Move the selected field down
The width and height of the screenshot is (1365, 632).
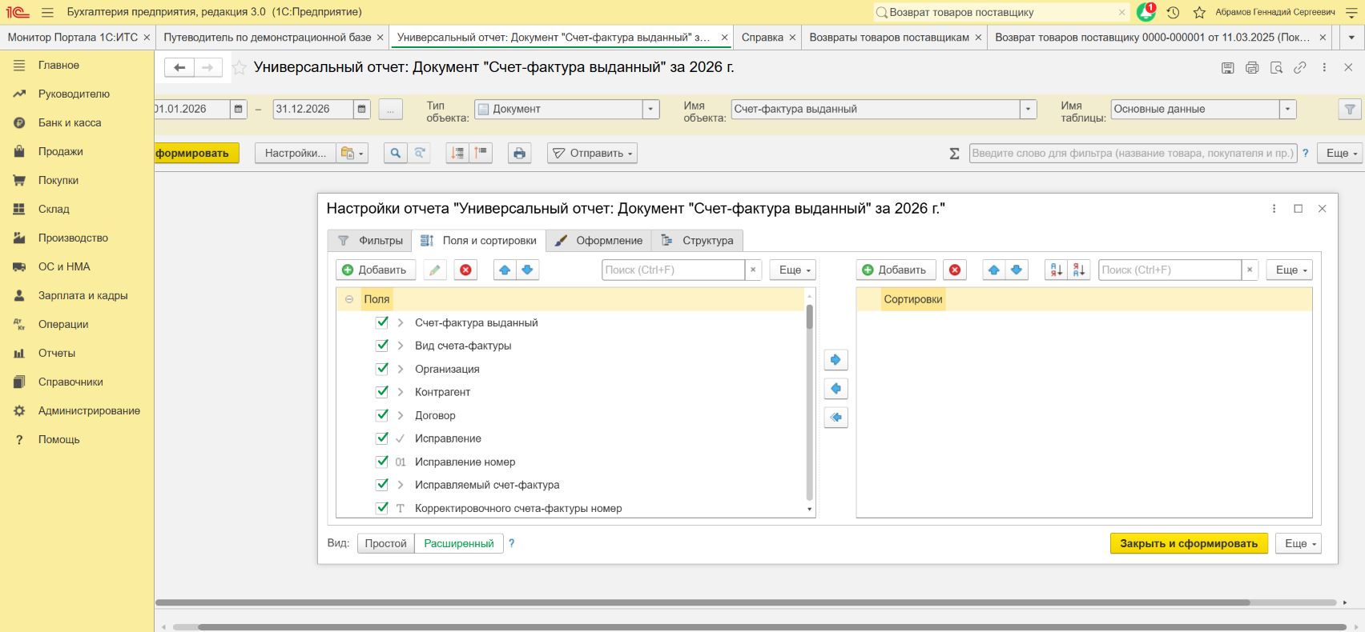(x=527, y=270)
